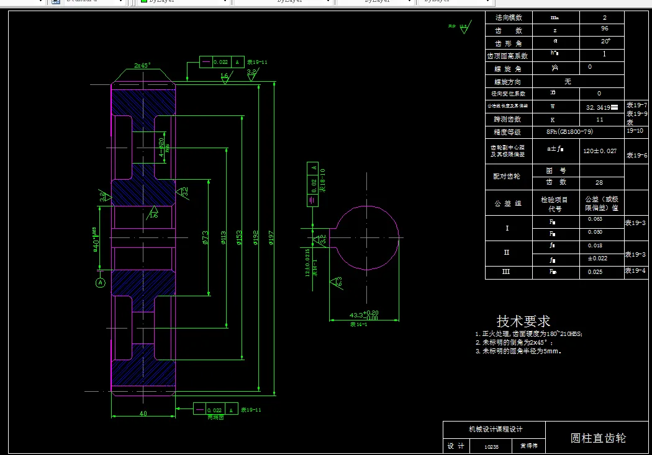Screen dimensions: 652x455
Task: Select the '无' helix direction value
Action: (568, 81)
